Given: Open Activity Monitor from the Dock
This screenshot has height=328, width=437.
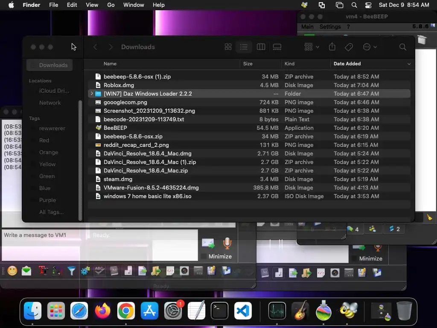Looking at the screenshot, I should [x=277, y=311].
